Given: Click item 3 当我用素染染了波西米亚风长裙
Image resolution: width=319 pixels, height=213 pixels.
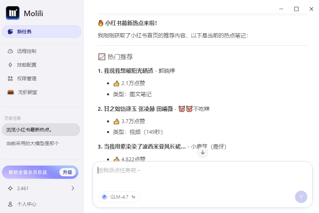Looking at the screenshot, I should pyautogui.click(x=145, y=147).
